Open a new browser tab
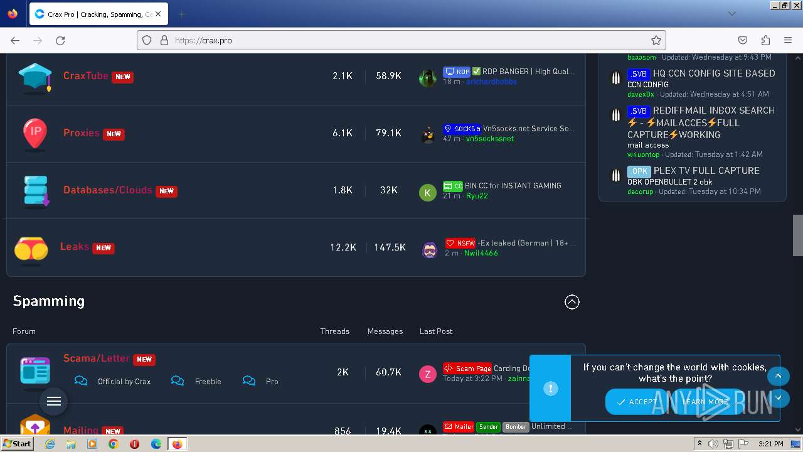This screenshot has height=452, width=803. [x=182, y=14]
